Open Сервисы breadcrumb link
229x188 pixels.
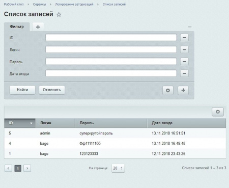pyautogui.click(x=39, y=4)
